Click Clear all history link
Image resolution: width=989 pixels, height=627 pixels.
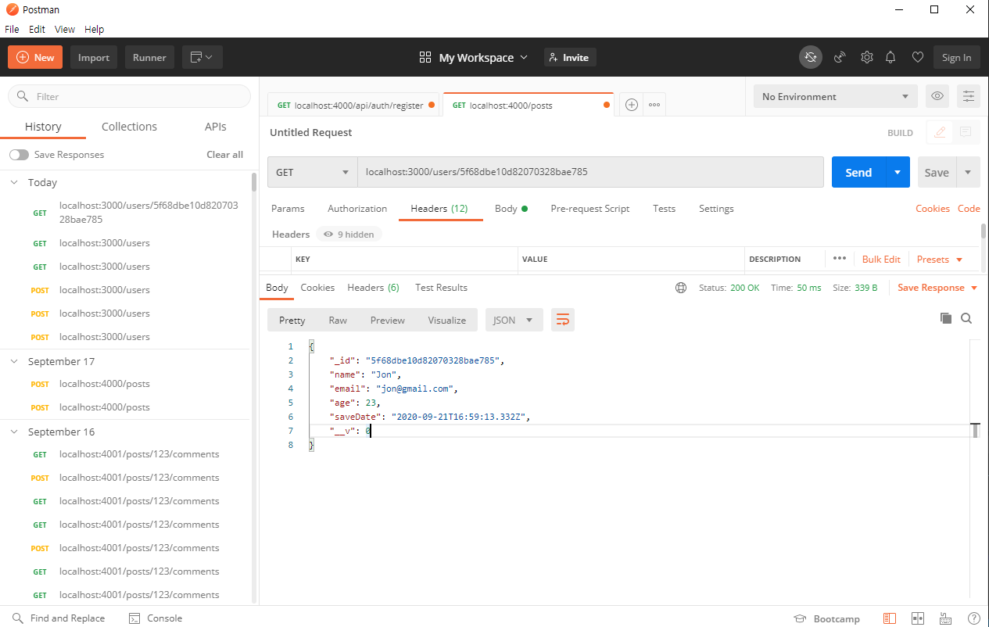pyautogui.click(x=224, y=155)
